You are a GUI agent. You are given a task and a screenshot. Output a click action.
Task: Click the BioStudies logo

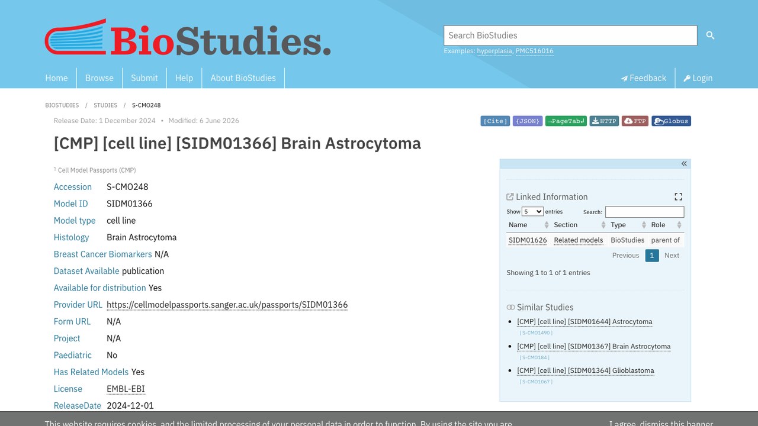pyautogui.click(x=188, y=37)
